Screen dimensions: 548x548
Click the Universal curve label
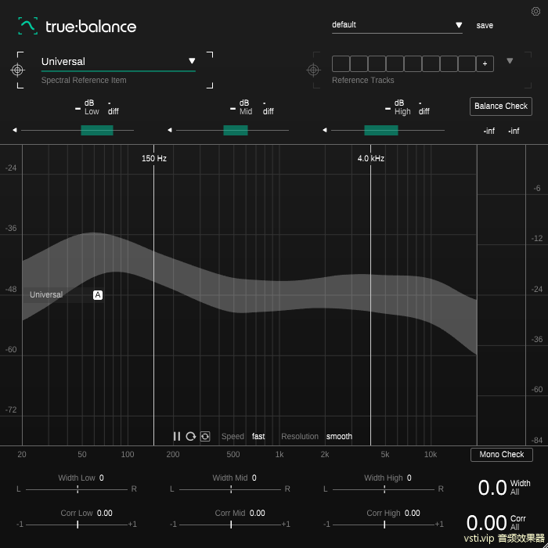(x=46, y=294)
